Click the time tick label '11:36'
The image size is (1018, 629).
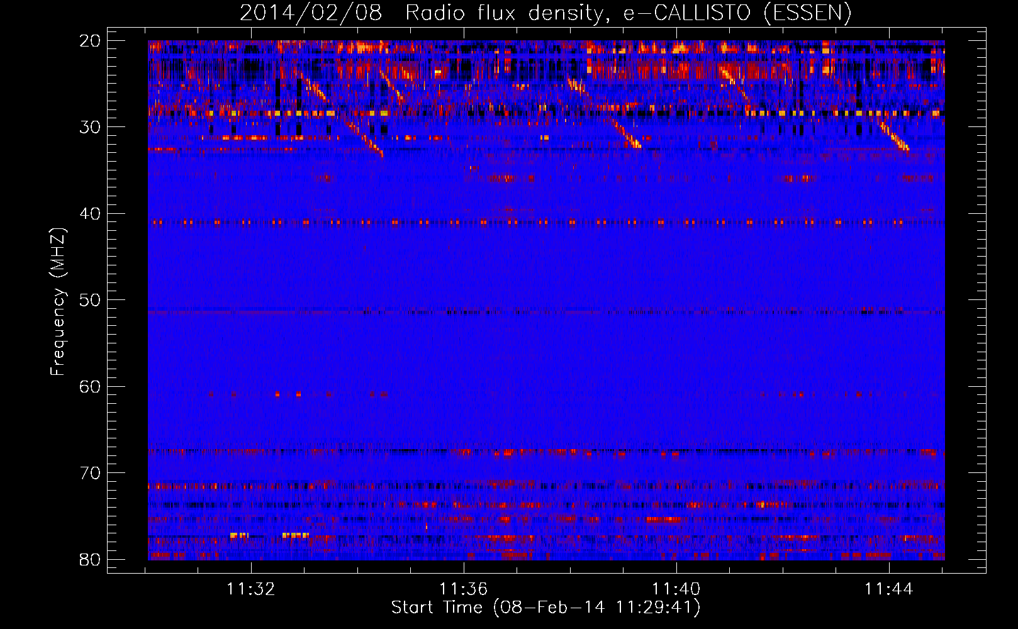tap(464, 589)
